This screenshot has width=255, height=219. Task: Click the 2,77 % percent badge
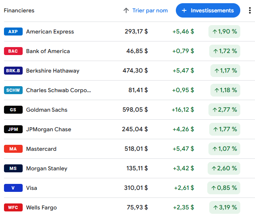[224, 110]
